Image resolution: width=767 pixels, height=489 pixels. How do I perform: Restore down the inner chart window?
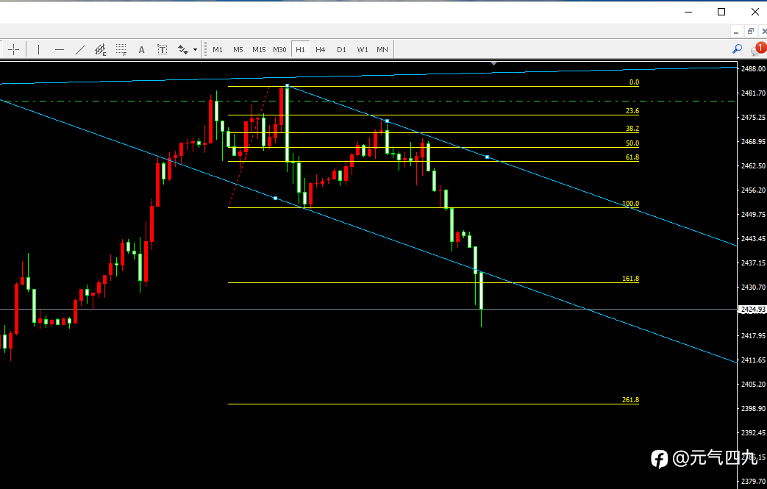(x=750, y=32)
